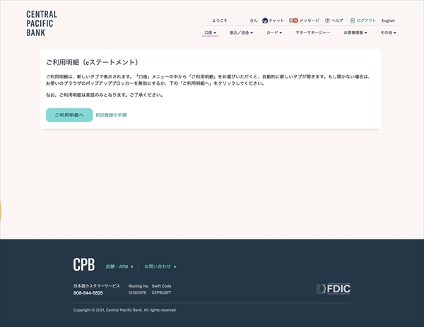
Task: Click the phone number 808-544-5625
Action: coord(88,293)
